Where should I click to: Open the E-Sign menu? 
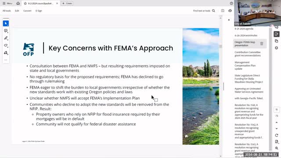[39, 11]
